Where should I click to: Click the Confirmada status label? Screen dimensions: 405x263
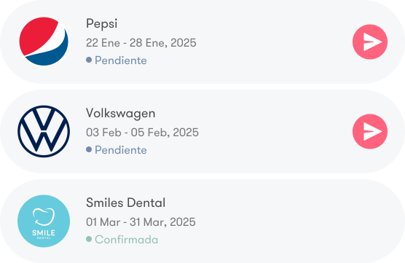[x=126, y=240]
